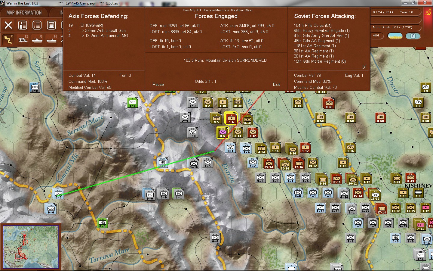Image resolution: width=433 pixels, height=271 pixels.
Task: Select the highlighted red 1-6 artillery counter
Action: (231, 118)
